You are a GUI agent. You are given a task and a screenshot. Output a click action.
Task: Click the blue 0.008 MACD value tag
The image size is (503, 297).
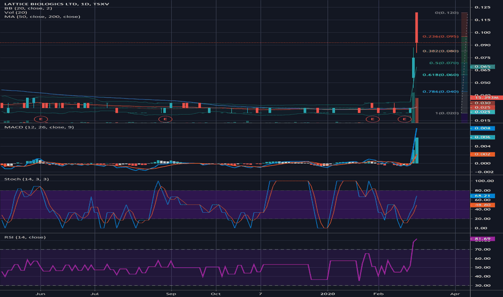482,128
